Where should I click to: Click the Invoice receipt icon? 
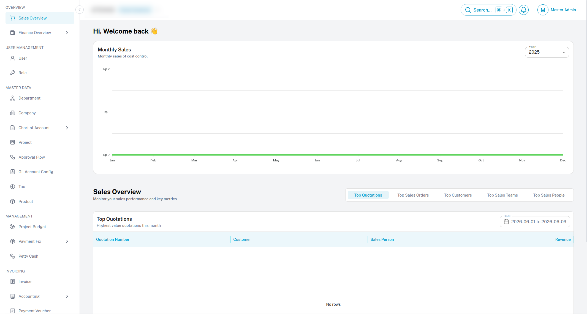click(x=13, y=282)
